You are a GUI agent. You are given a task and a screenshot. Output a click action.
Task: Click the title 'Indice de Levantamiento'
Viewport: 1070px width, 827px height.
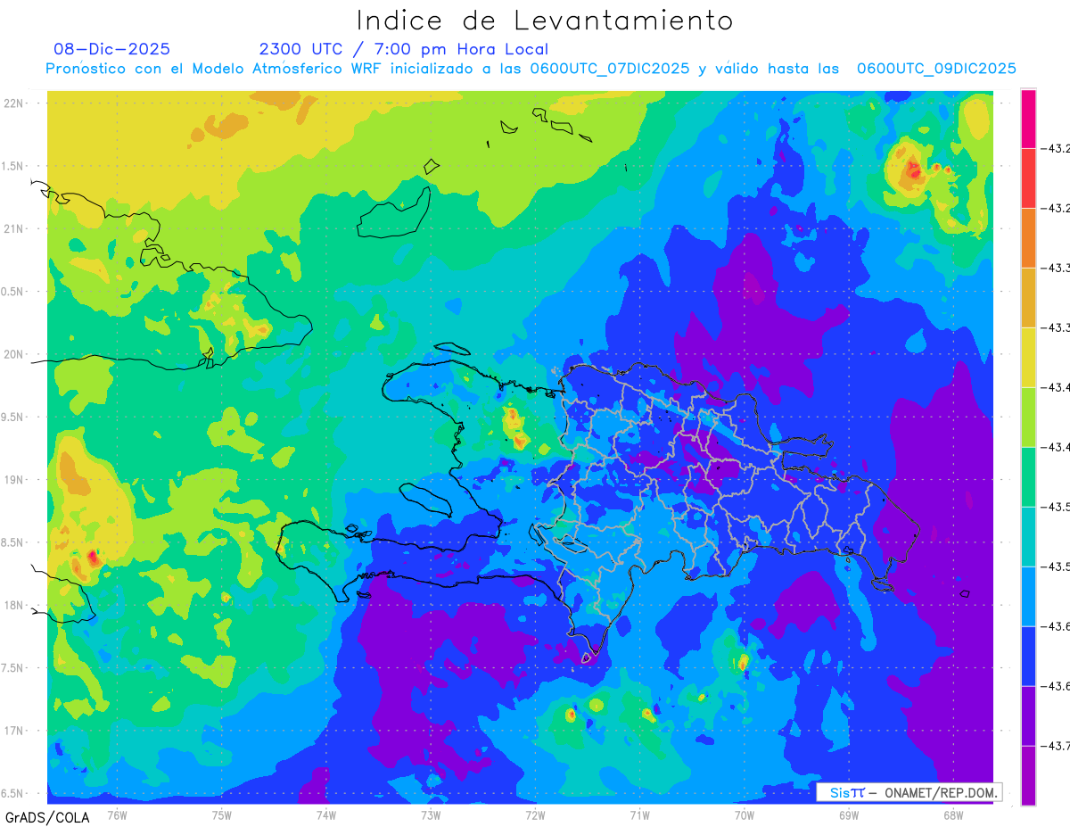545,20
